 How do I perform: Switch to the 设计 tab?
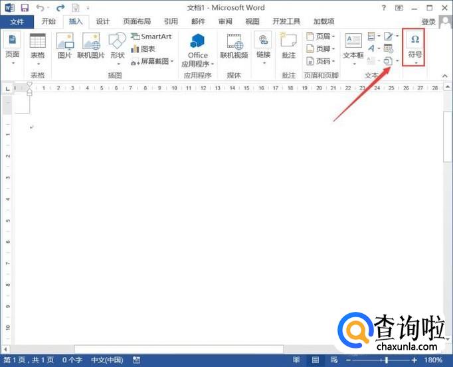click(102, 21)
